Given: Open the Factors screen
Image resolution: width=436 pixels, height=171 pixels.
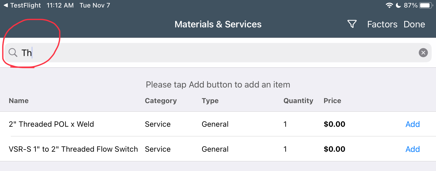Looking at the screenshot, I should (x=382, y=24).
